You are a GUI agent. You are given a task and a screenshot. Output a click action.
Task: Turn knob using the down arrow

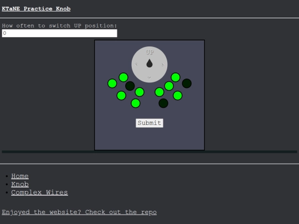(149, 77)
